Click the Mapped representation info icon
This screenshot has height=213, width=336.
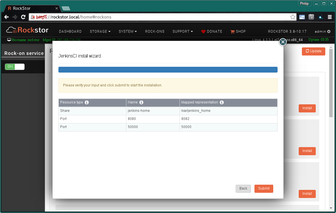click(x=221, y=102)
